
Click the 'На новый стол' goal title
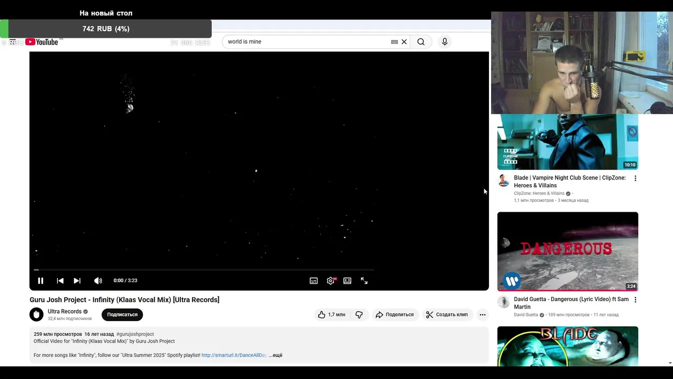click(106, 13)
